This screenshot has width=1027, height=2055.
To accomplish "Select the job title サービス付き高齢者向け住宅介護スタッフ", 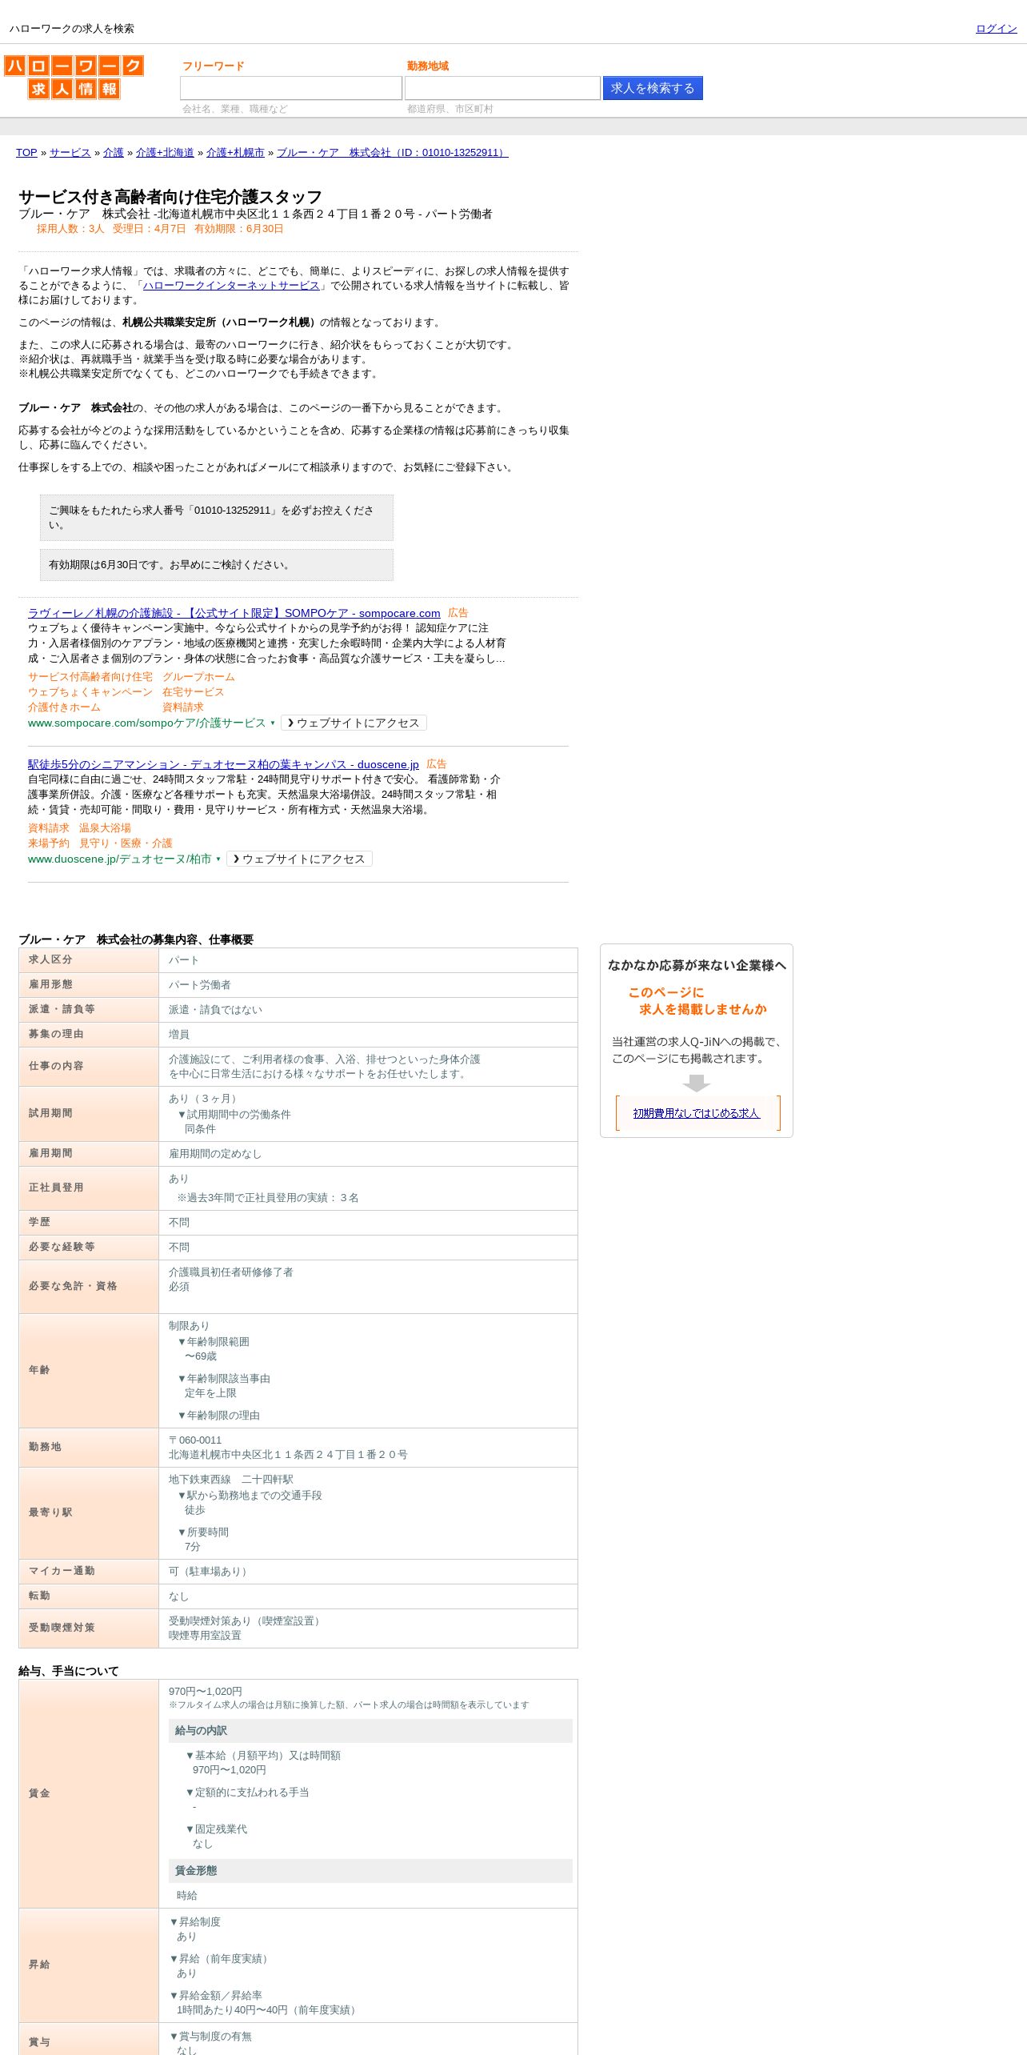I will tap(170, 197).
